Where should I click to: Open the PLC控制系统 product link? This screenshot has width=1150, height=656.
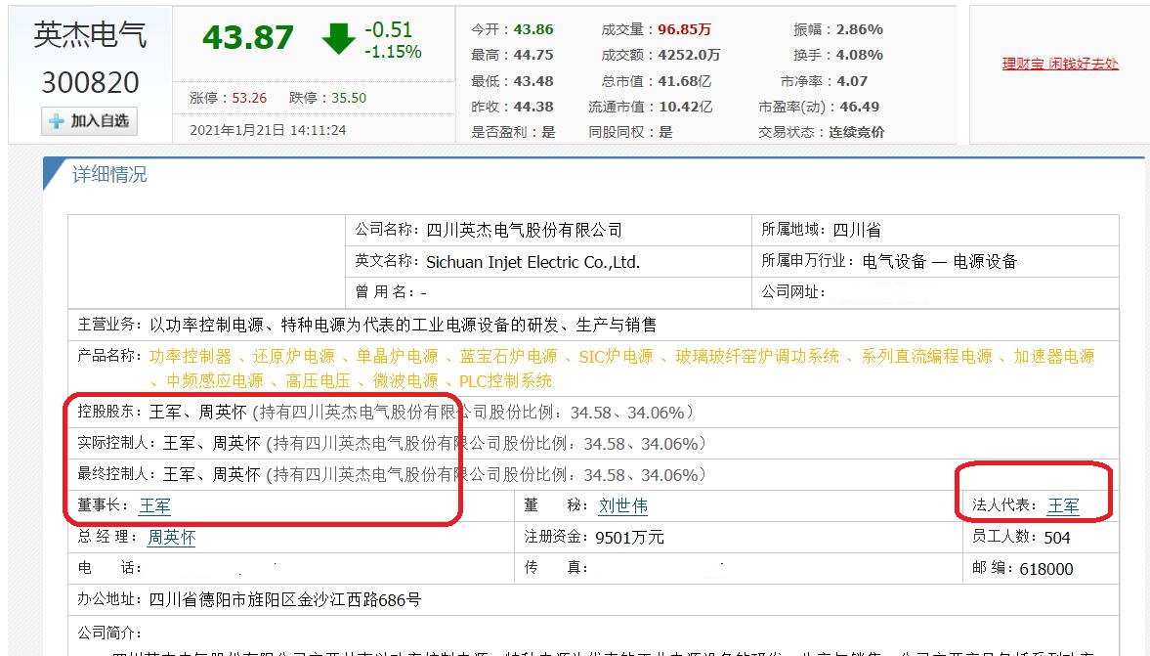pyautogui.click(x=505, y=381)
